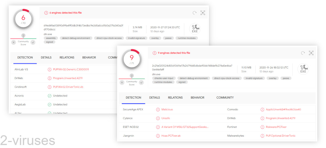Click alert icon next to Riskware/PCFixer

[262, 127]
